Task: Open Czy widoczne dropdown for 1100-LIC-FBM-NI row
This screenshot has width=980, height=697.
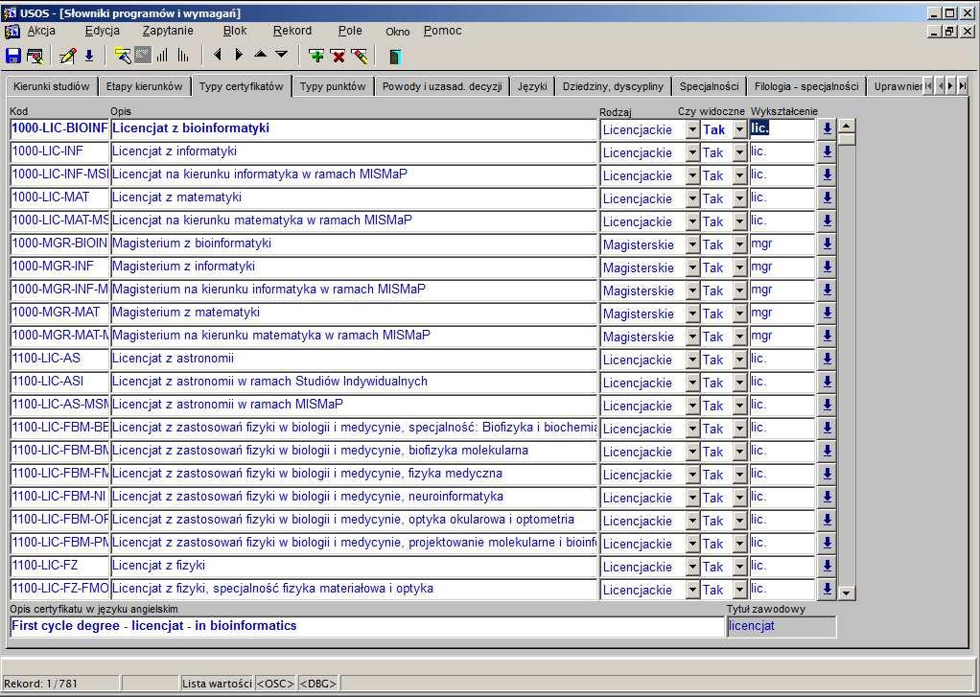Action: [739, 498]
